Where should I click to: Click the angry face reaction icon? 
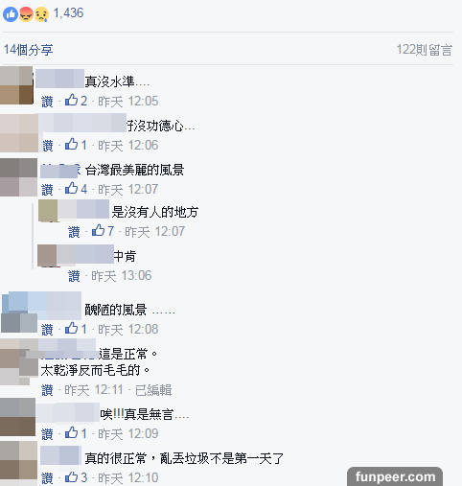pyautogui.click(x=26, y=14)
